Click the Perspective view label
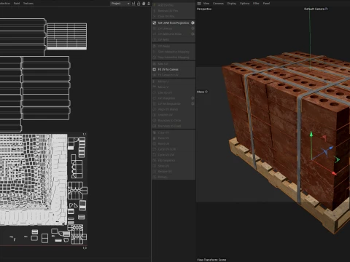Screen dimensions: 350x262 coord(204,9)
